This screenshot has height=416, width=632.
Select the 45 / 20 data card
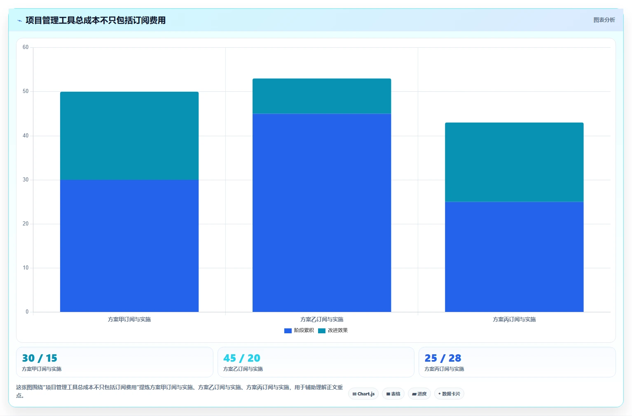tap(316, 362)
